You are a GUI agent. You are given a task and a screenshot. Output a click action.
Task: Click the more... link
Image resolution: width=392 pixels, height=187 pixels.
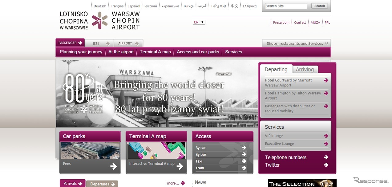pos(173,183)
